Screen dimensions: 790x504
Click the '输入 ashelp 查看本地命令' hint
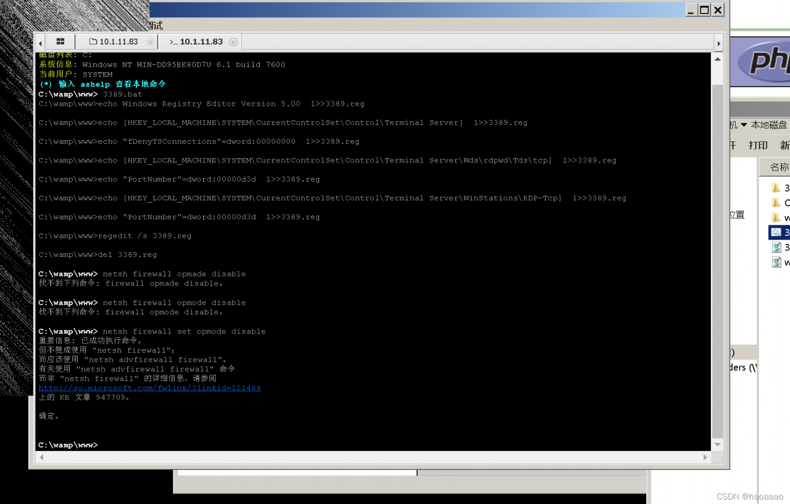(102, 84)
